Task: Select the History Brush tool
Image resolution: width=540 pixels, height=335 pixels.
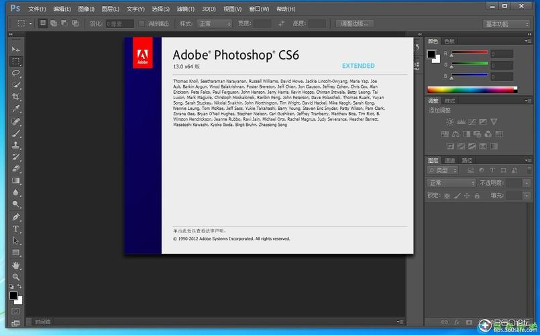Action: [15, 157]
